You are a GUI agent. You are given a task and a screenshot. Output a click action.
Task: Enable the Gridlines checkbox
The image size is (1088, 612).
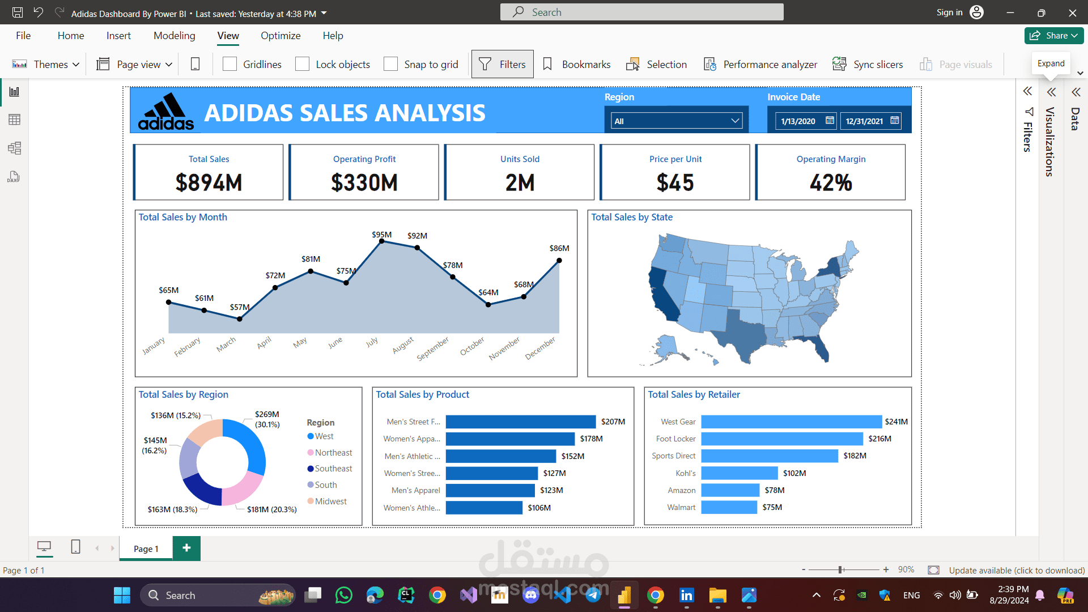(x=229, y=64)
